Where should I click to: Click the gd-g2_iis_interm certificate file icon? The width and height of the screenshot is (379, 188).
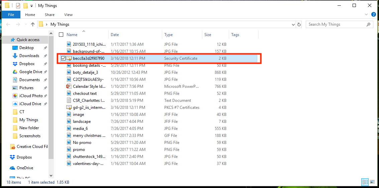point(69,108)
